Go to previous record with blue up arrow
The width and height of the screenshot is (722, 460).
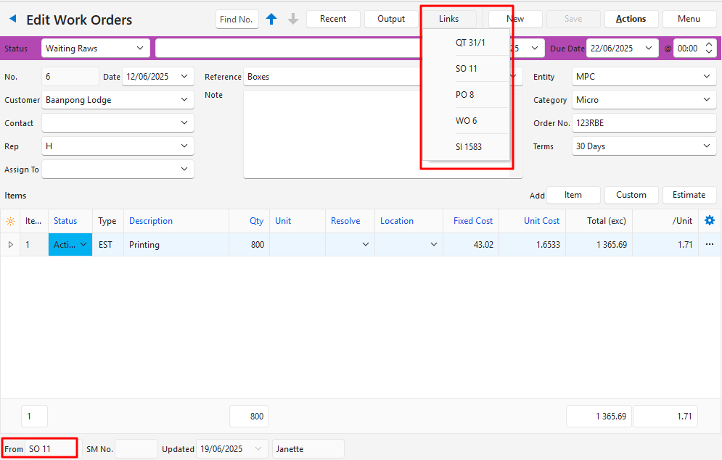[x=271, y=20]
